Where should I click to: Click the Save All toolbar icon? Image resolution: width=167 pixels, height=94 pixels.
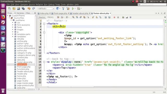(23, 9)
